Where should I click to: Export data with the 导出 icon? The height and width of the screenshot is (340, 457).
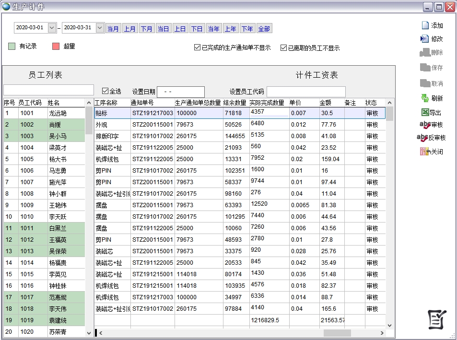point(425,113)
